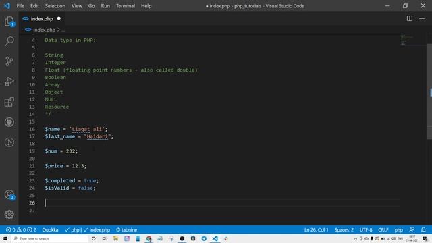
Task: Open the Cortana circle on the taskbar
Action: click(x=93, y=238)
